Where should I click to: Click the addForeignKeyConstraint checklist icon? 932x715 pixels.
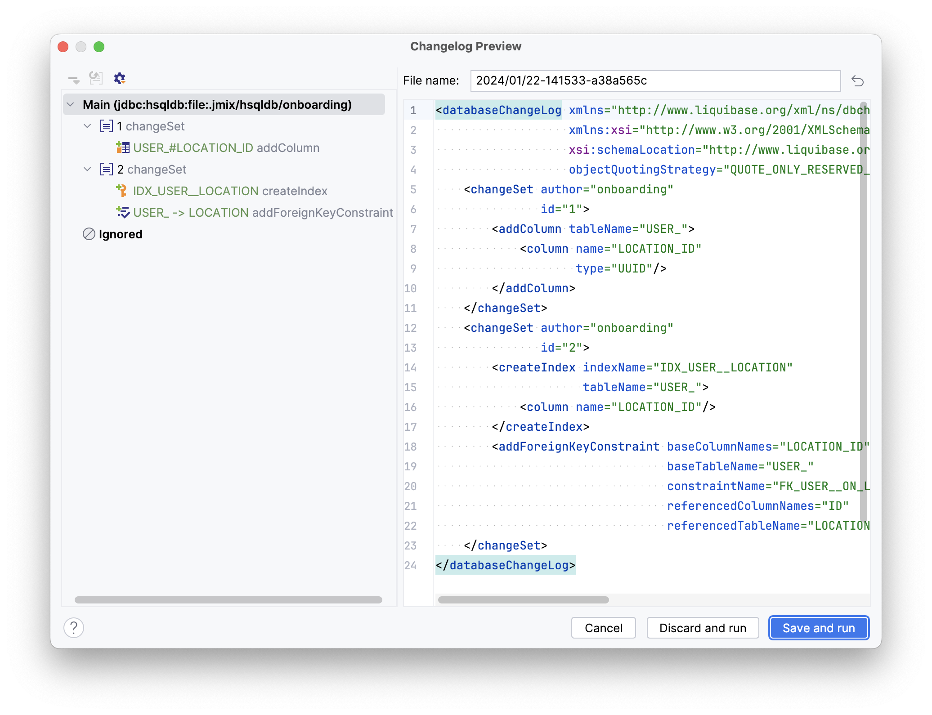[x=123, y=212]
